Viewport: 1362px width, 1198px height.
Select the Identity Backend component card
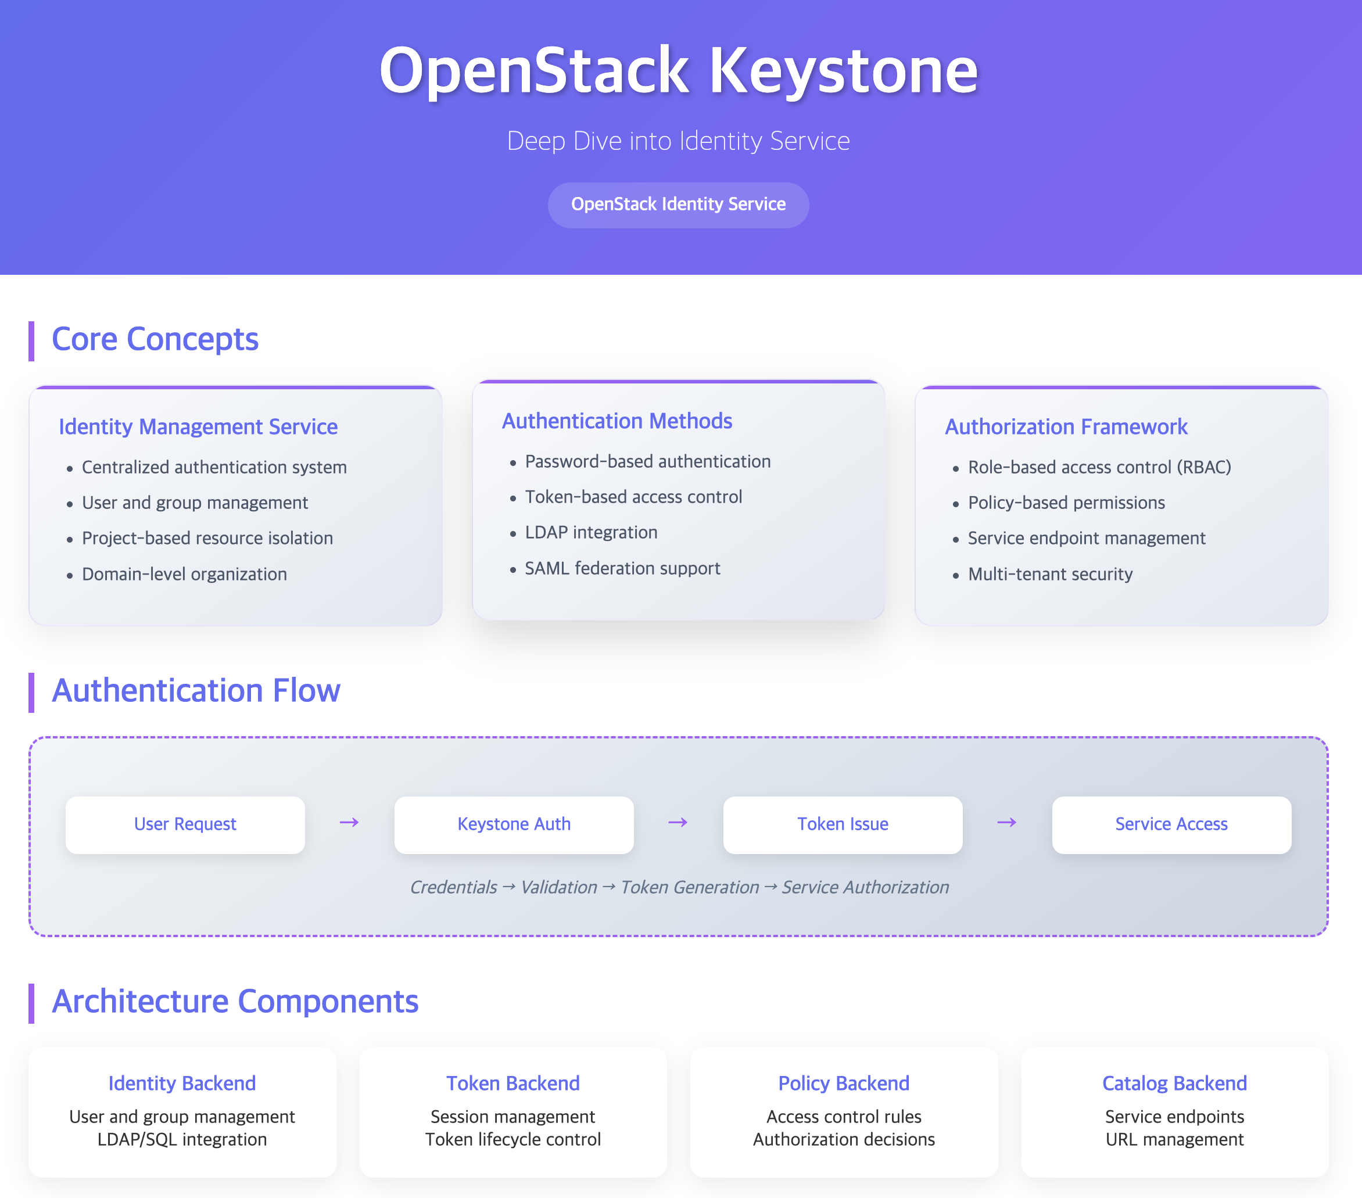point(182,1111)
